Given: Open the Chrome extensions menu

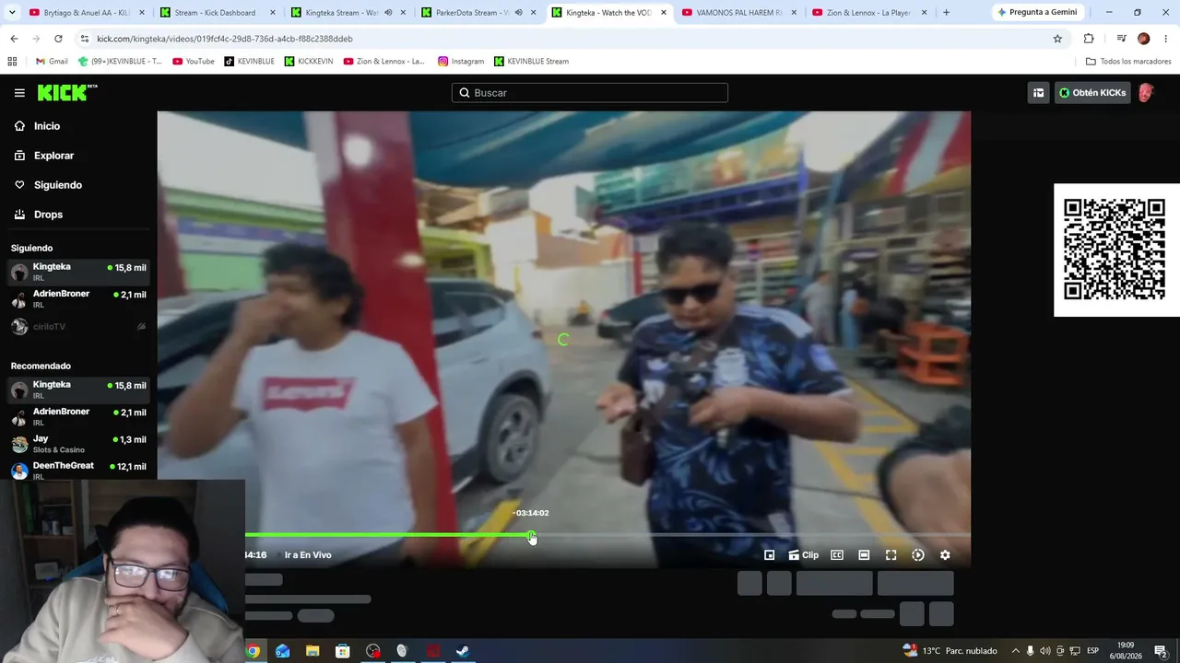Looking at the screenshot, I should (x=1089, y=39).
